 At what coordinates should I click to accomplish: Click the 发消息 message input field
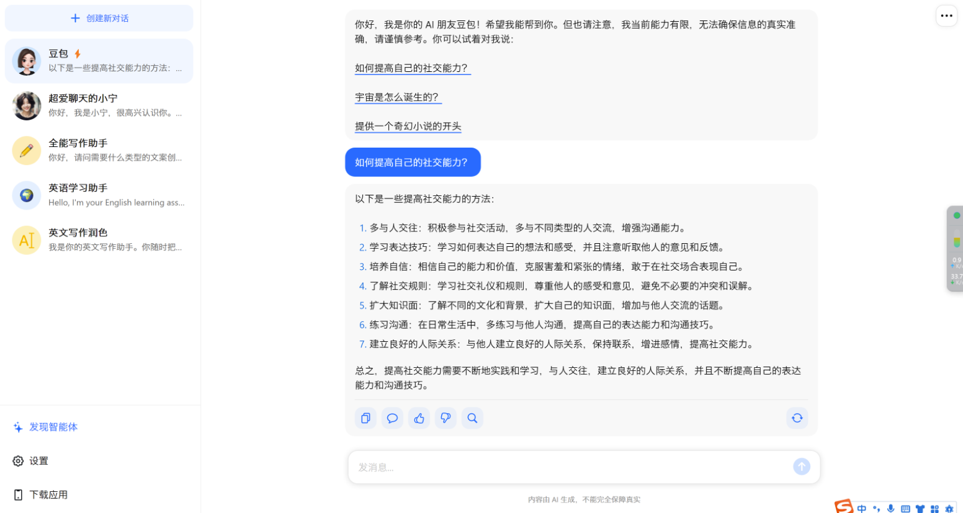[x=571, y=467]
